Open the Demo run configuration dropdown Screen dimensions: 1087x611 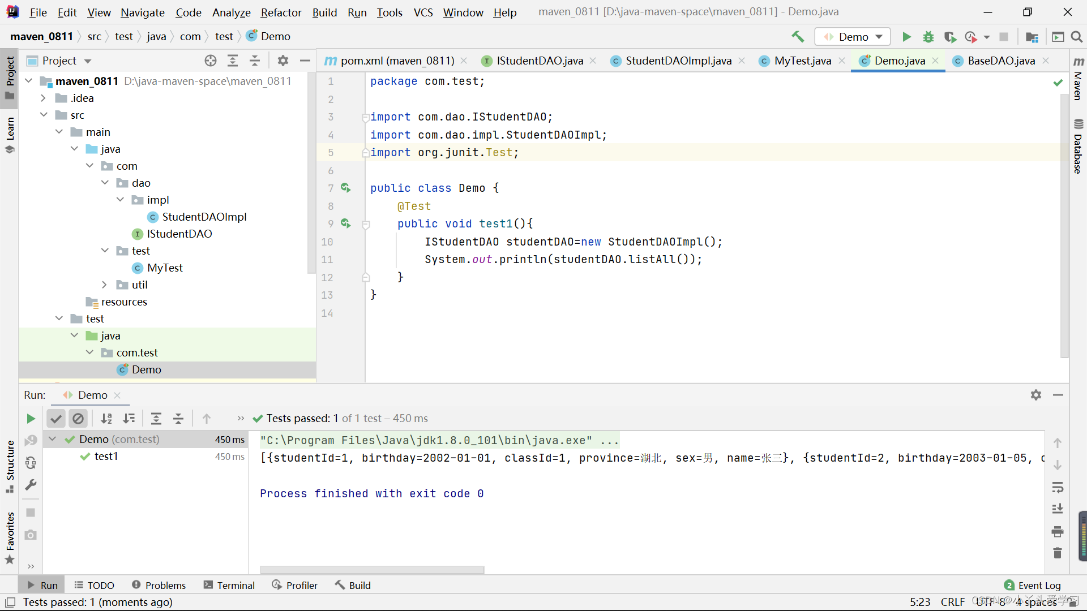pyautogui.click(x=853, y=37)
